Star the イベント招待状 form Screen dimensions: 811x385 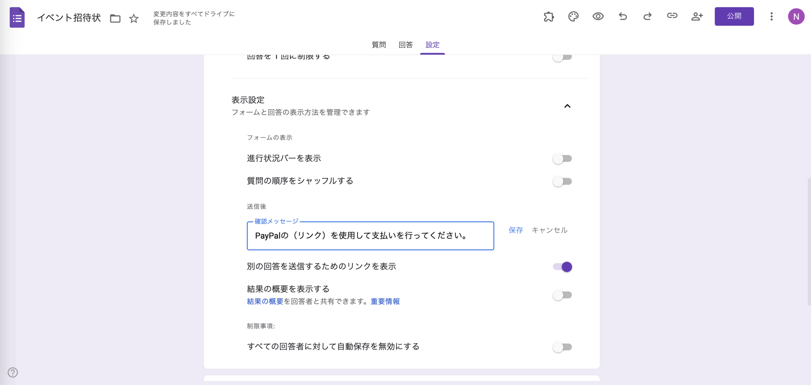[x=134, y=18]
